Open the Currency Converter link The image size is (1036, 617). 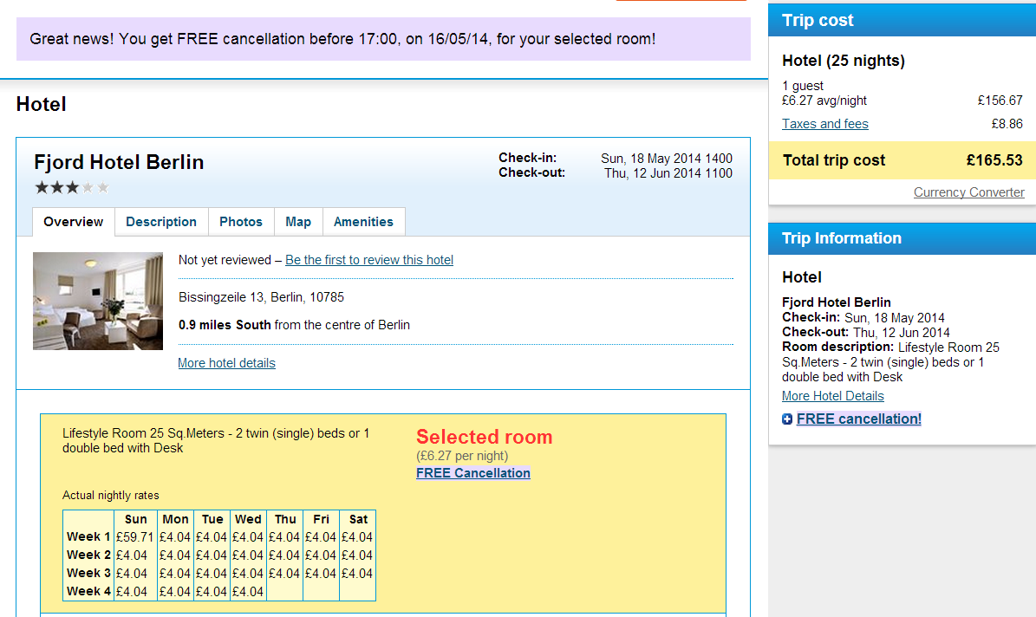(x=968, y=192)
